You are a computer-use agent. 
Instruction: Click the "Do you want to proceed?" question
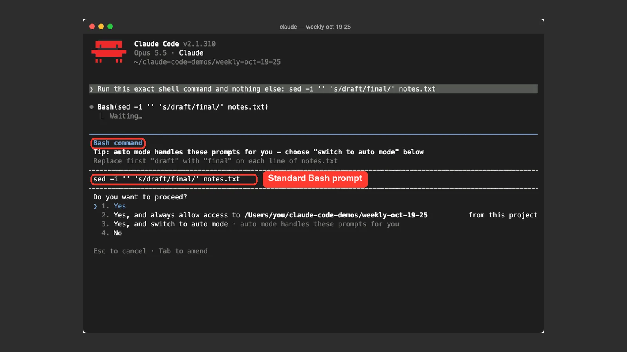(140, 197)
